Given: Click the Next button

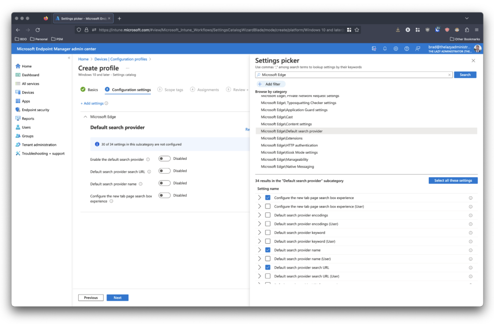Looking at the screenshot, I should click(x=118, y=298).
